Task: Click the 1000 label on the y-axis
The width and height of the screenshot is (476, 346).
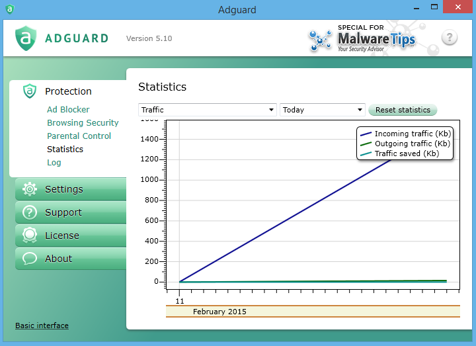Action: coord(149,179)
